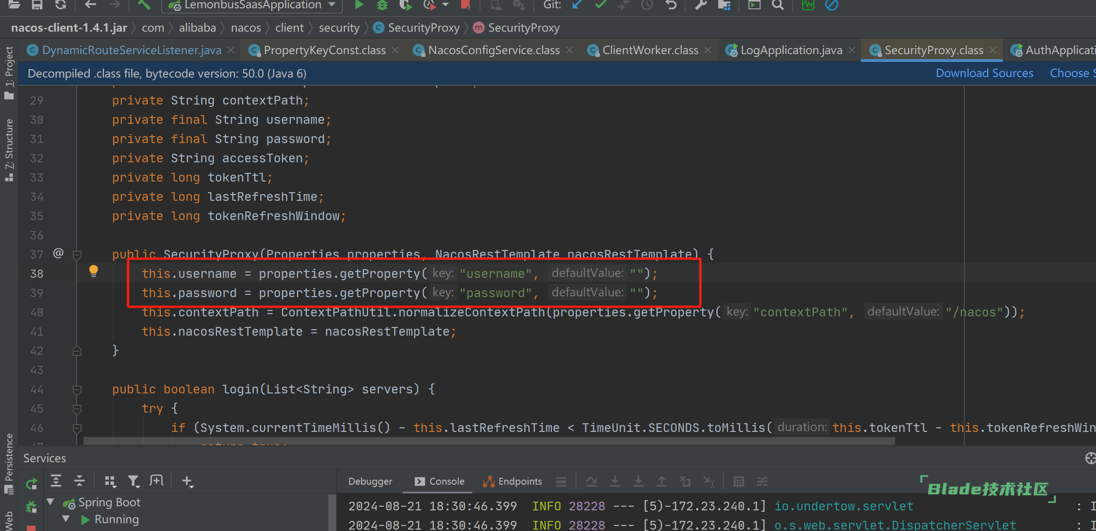Click the Step Over debug icon

(591, 481)
